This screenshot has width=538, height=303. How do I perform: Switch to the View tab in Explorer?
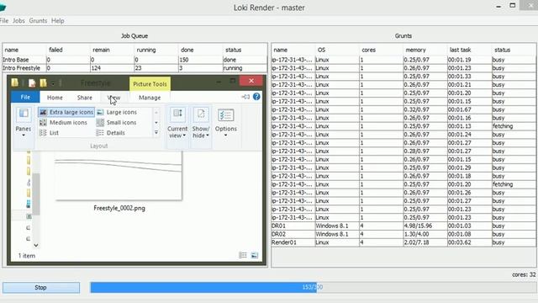point(114,98)
